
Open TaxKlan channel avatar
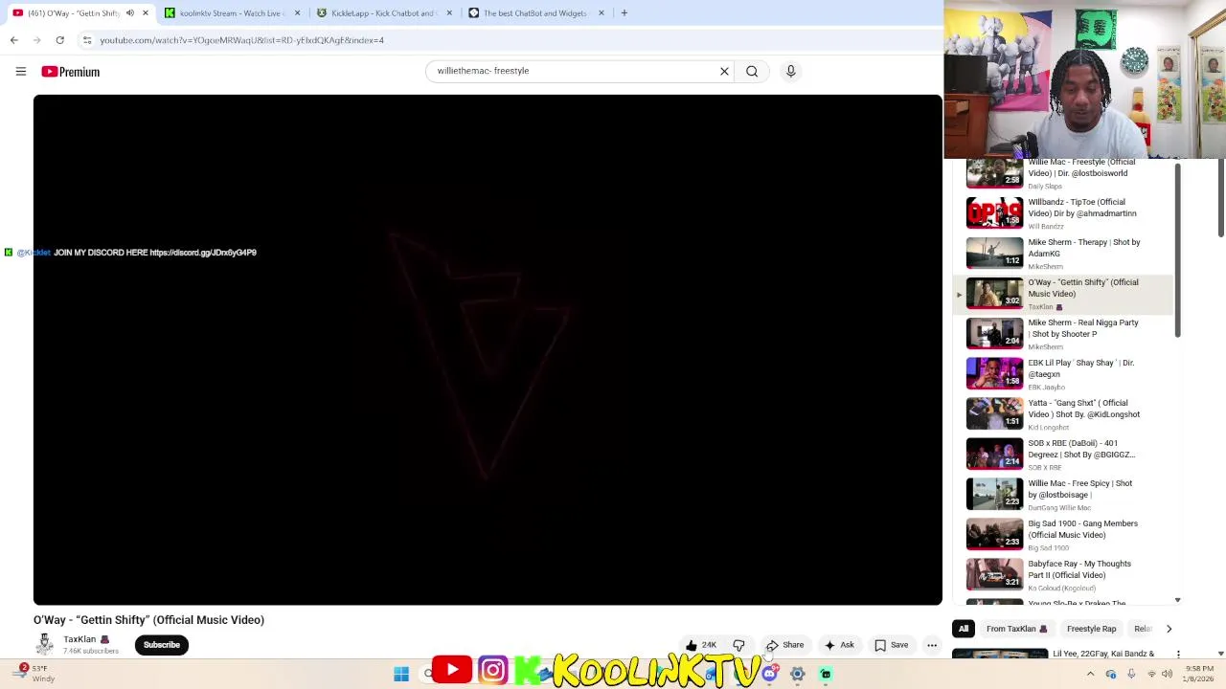44,645
